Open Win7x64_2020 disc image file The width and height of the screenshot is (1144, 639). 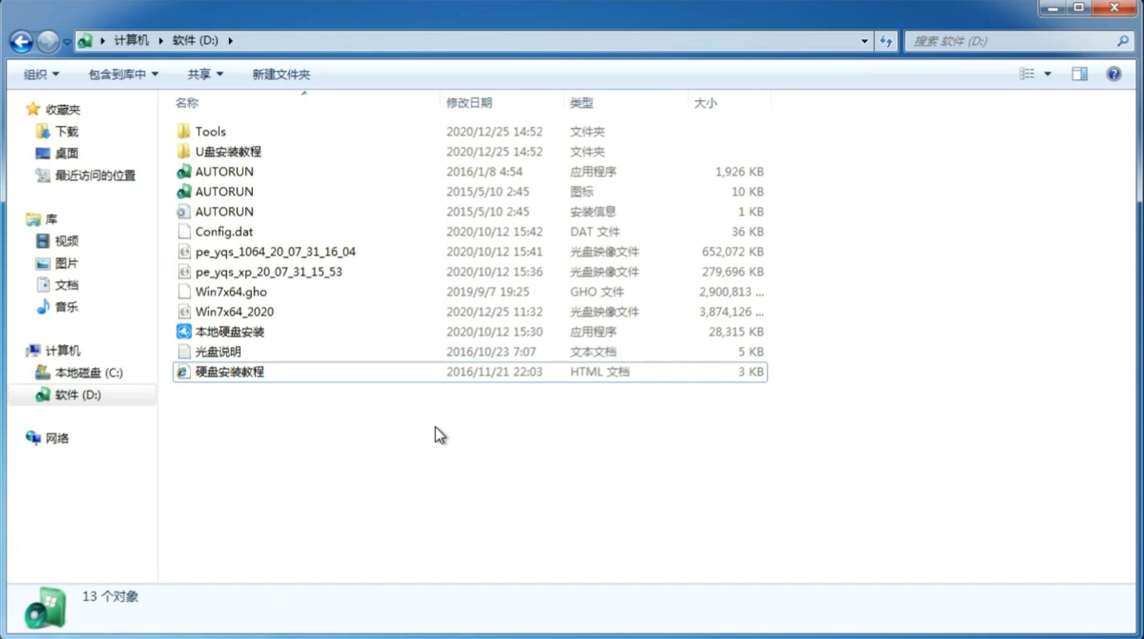[234, 311]
